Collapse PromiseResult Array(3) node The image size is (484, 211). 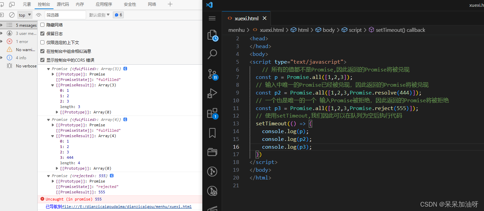pos(53,85)
